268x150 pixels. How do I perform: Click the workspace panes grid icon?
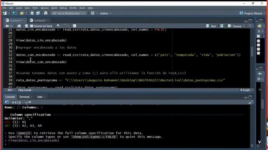[x=93, y=13]
